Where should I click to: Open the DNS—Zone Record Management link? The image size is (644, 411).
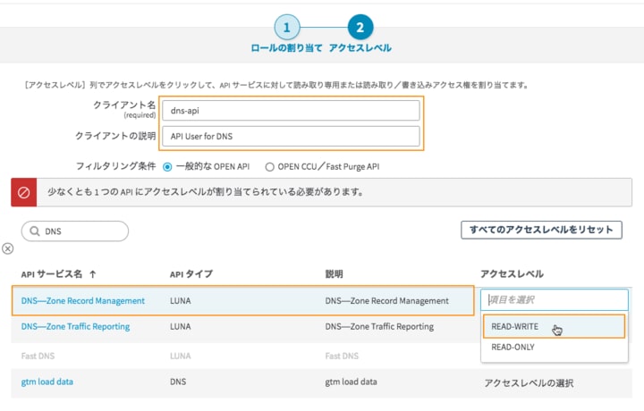coord(82,301)
